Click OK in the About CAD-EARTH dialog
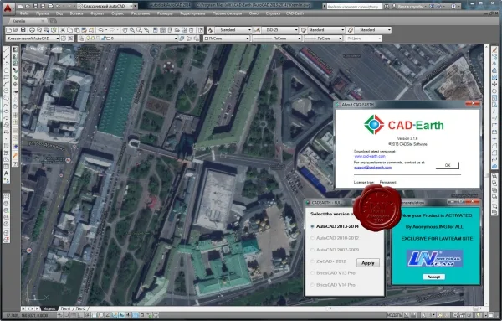The image size is (502, 321). 448,165
